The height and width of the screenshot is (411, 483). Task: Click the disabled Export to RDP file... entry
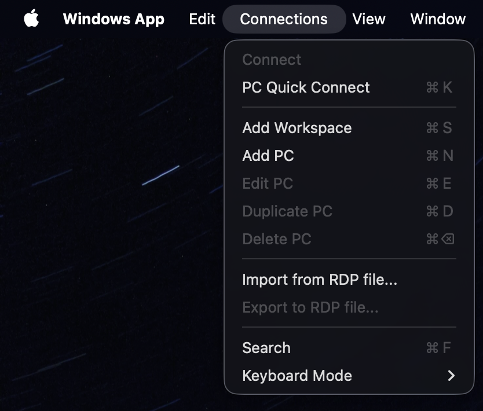click(349, 307)
